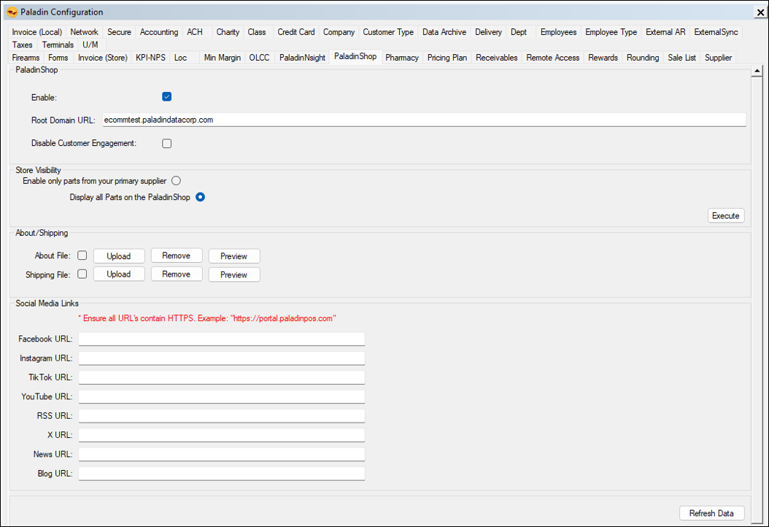Click the Facebook URL input field

[x=222, y=339]
